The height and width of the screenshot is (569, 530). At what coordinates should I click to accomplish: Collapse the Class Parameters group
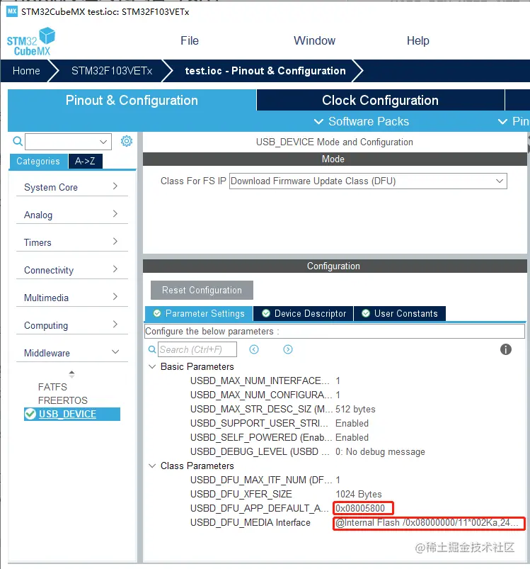pyautogui.click(x=153, y=466)
